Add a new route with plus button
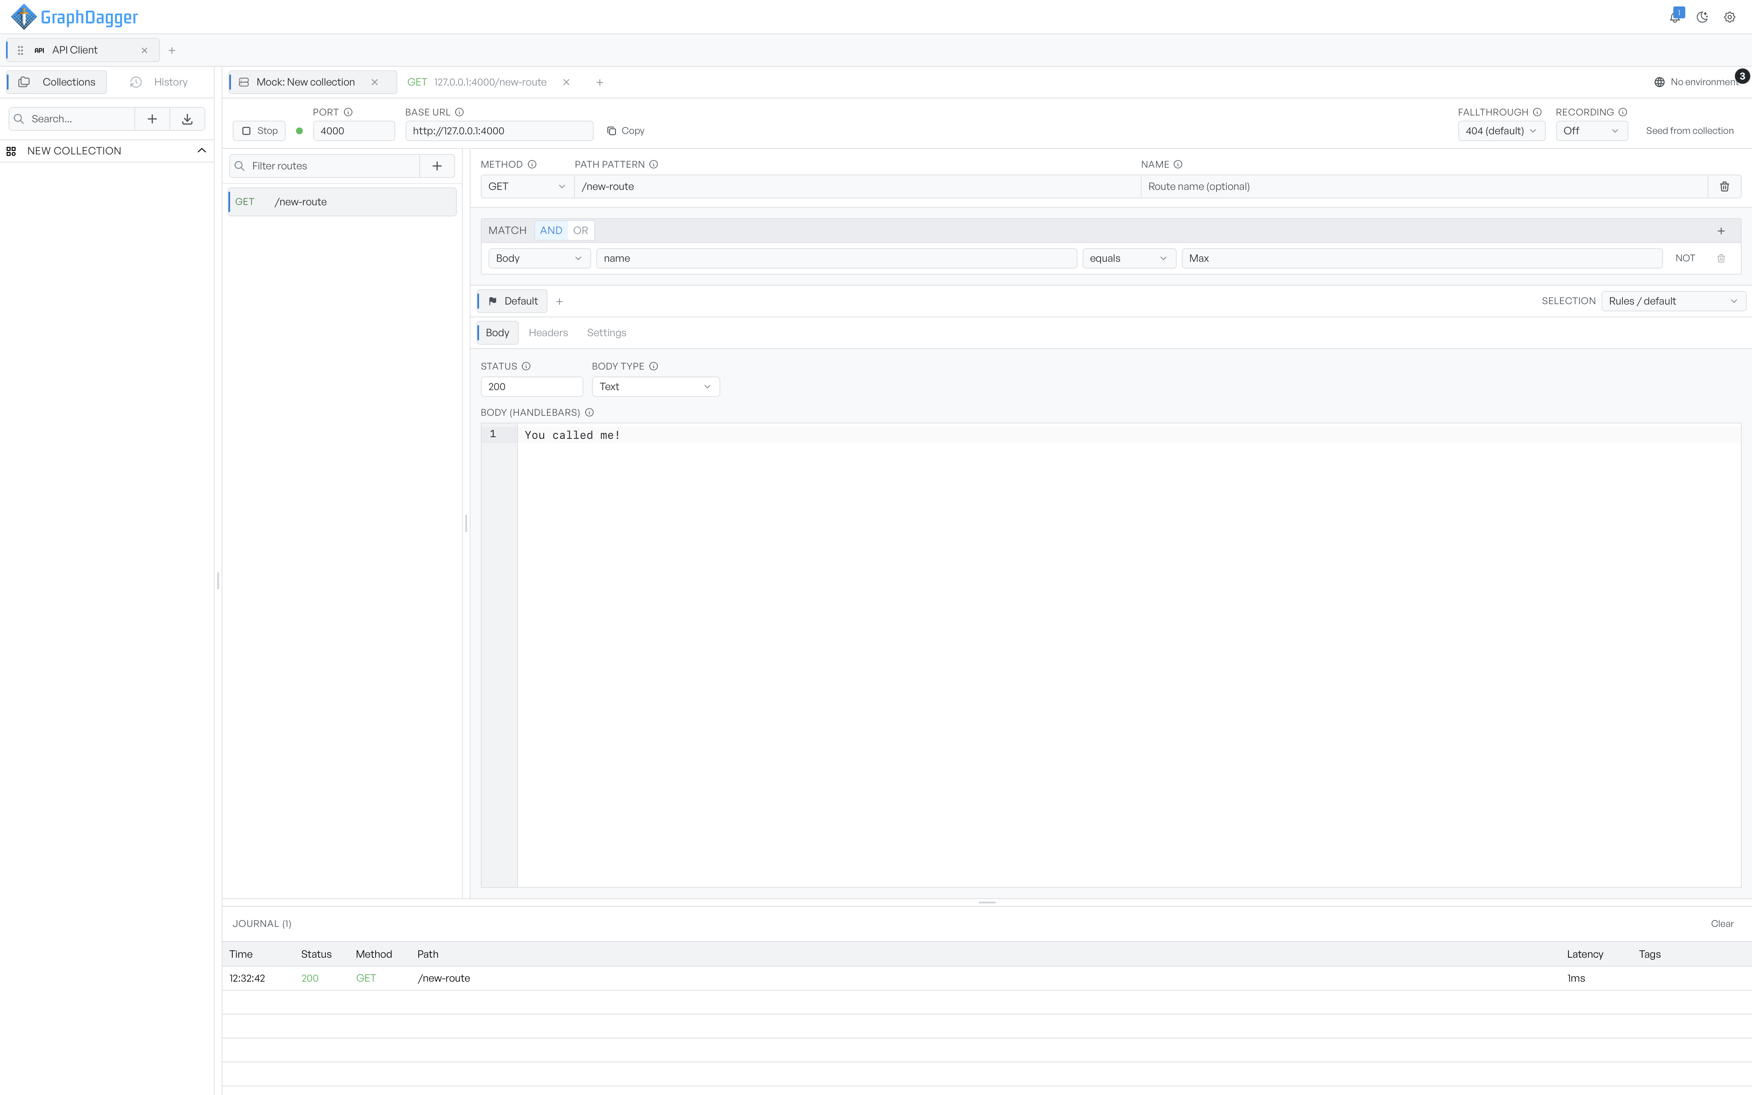Image resolution: width=1752 pixels, height=1095 pixels. (437, 166)
